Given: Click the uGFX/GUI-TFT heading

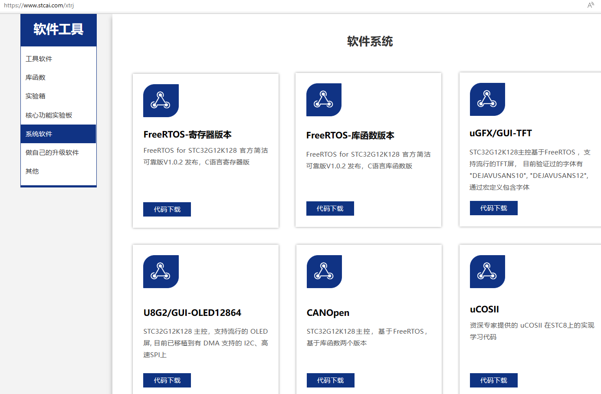Looking at the screenshot, I should [x=501, y=133].
